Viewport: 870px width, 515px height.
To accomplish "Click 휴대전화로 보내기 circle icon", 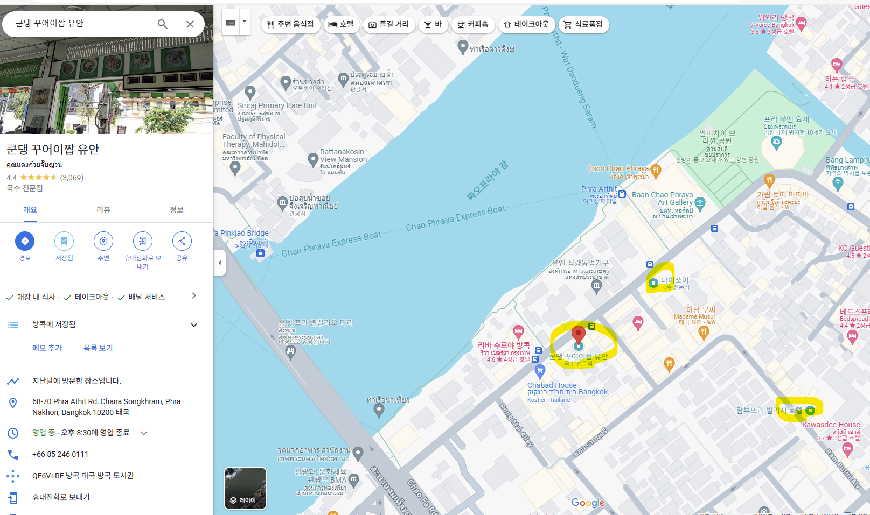I will 143,241.
